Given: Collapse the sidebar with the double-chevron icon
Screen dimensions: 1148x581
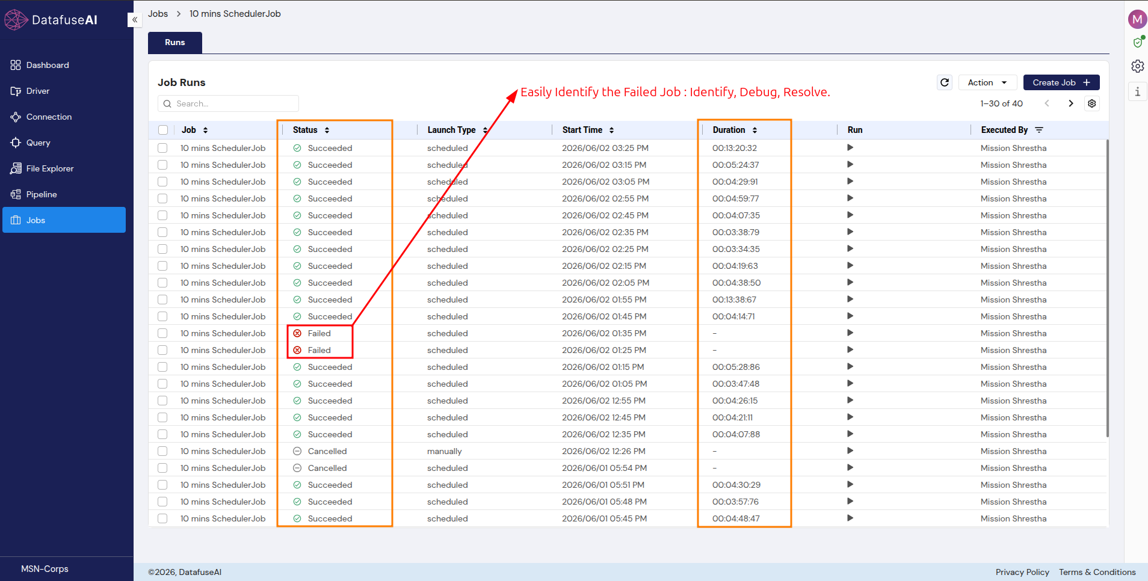Looking at the screenshot, I should [x=135, y=20].
